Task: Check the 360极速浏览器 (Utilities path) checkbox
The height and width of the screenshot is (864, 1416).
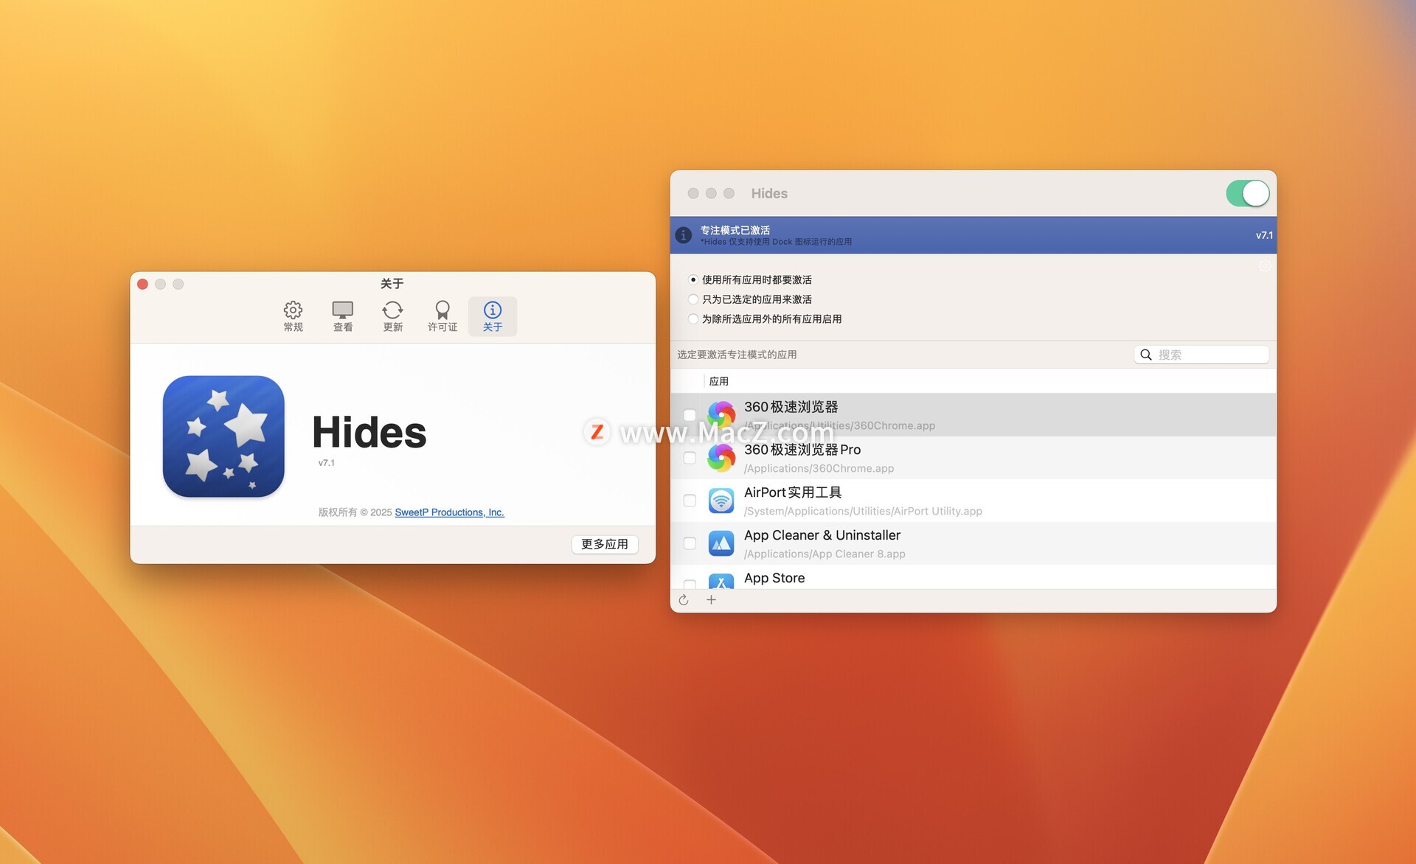Action: (690, 415)
